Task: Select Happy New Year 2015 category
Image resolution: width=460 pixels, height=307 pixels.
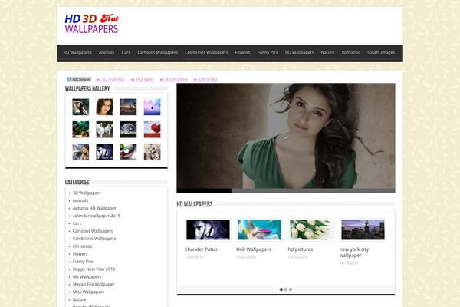Action: [x=94, y=269]
